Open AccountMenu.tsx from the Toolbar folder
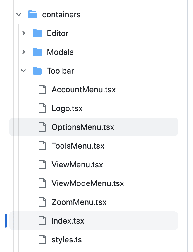The image size is (193, 252). pos(83,89)
